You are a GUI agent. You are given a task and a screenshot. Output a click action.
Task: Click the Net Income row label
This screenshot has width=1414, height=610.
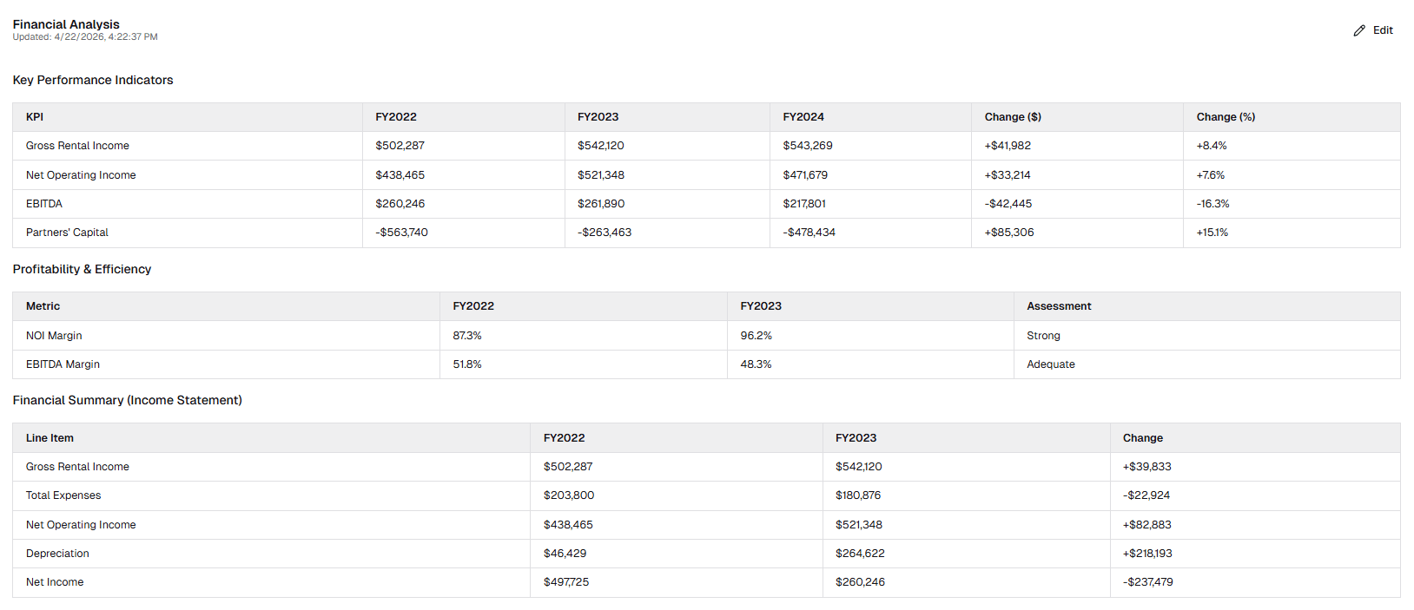[x=55, y=582]
